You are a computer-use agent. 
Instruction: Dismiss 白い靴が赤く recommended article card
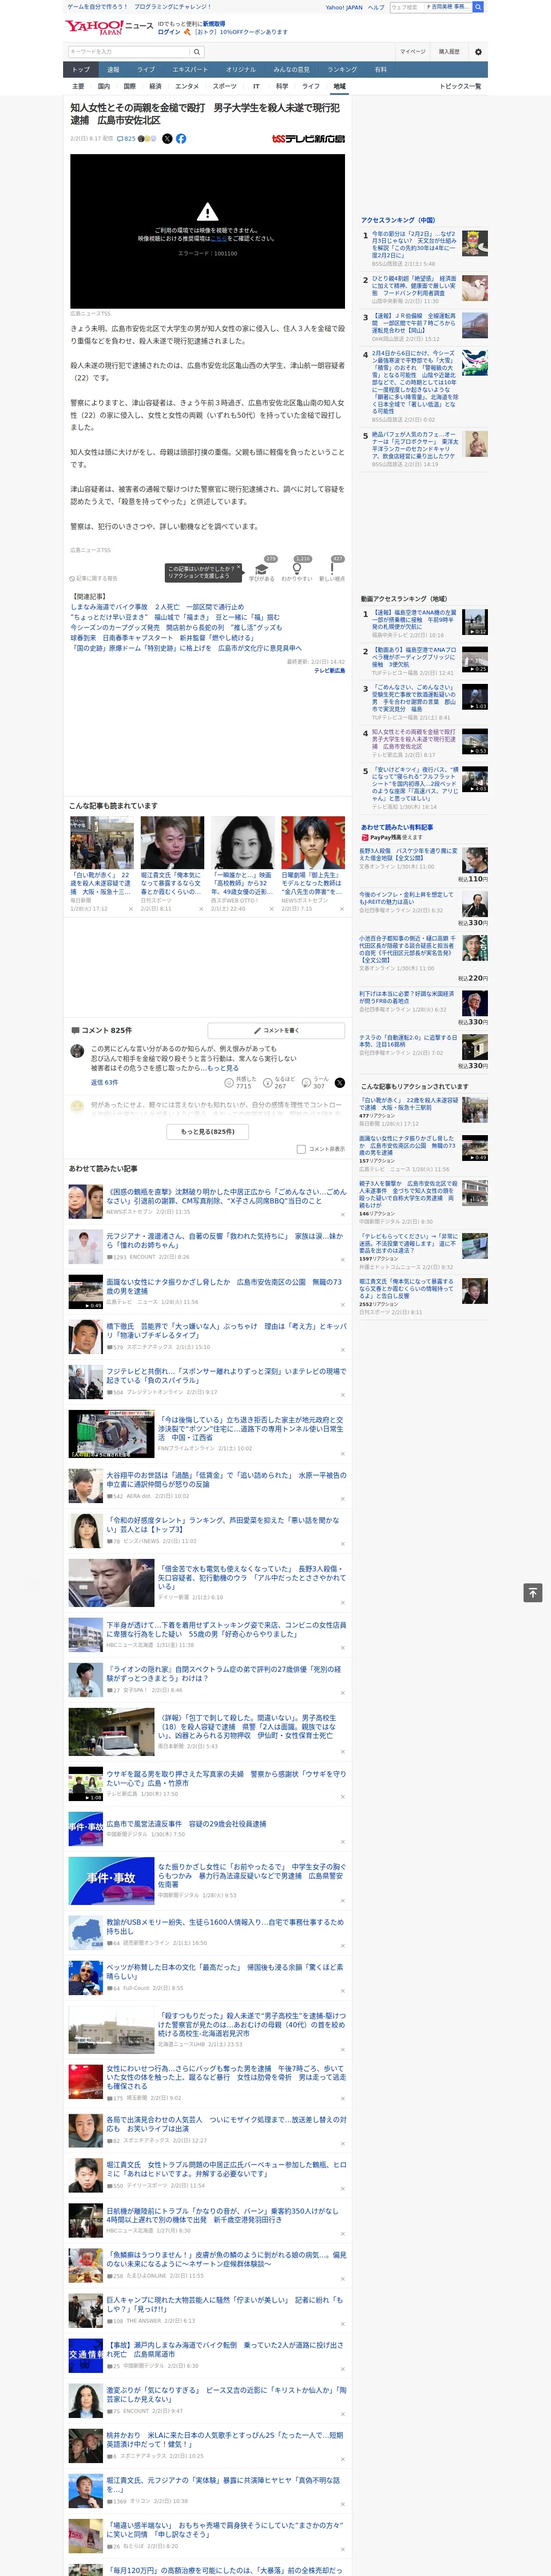[130, 909]
